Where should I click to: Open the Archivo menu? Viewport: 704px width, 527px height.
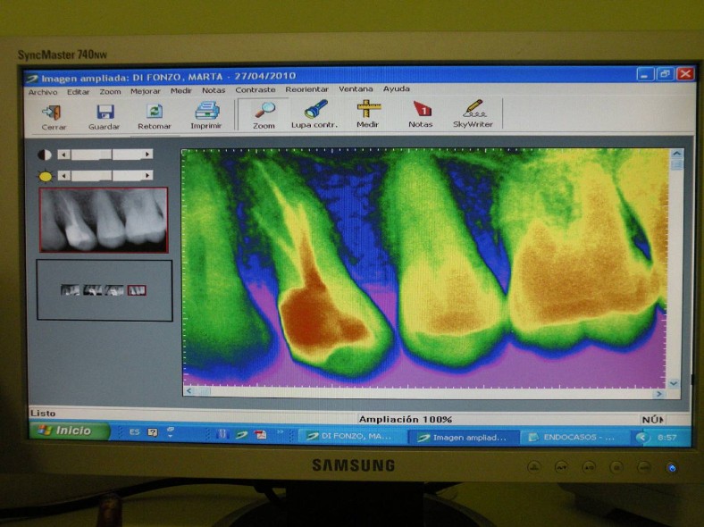pos(42,91)
